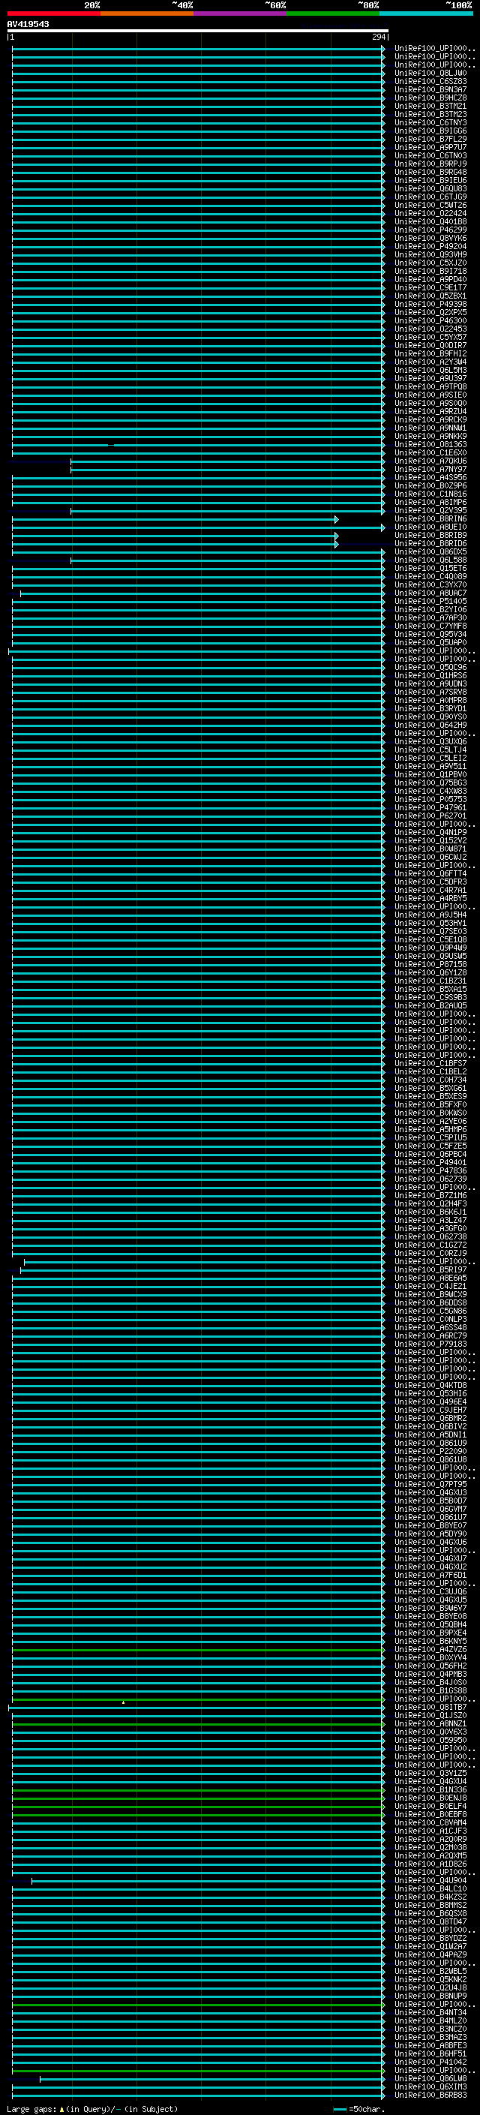480x2115 pixels.
Task: Click the UniRef100_Q7PT95 label
Action: point(430,1485)
